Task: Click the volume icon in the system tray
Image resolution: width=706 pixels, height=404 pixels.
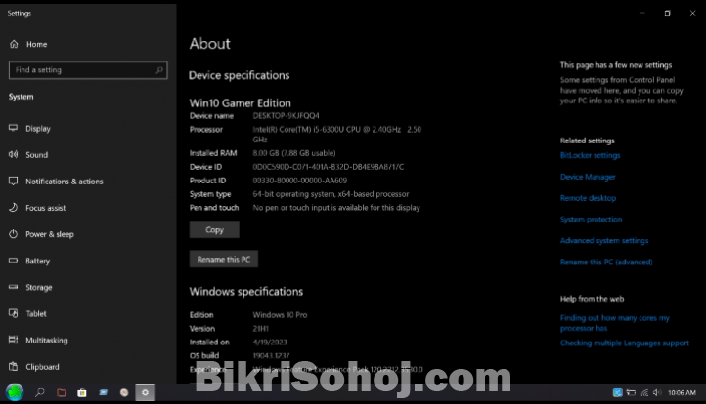Action: [657, 392]
